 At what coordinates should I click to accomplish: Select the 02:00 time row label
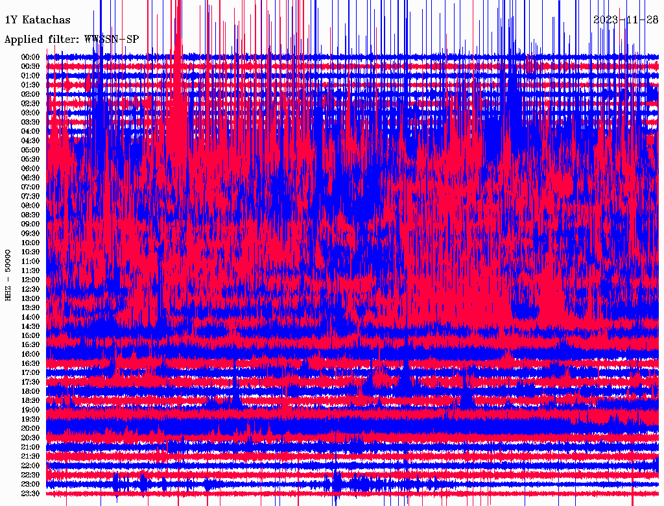[x=30, y=94]
